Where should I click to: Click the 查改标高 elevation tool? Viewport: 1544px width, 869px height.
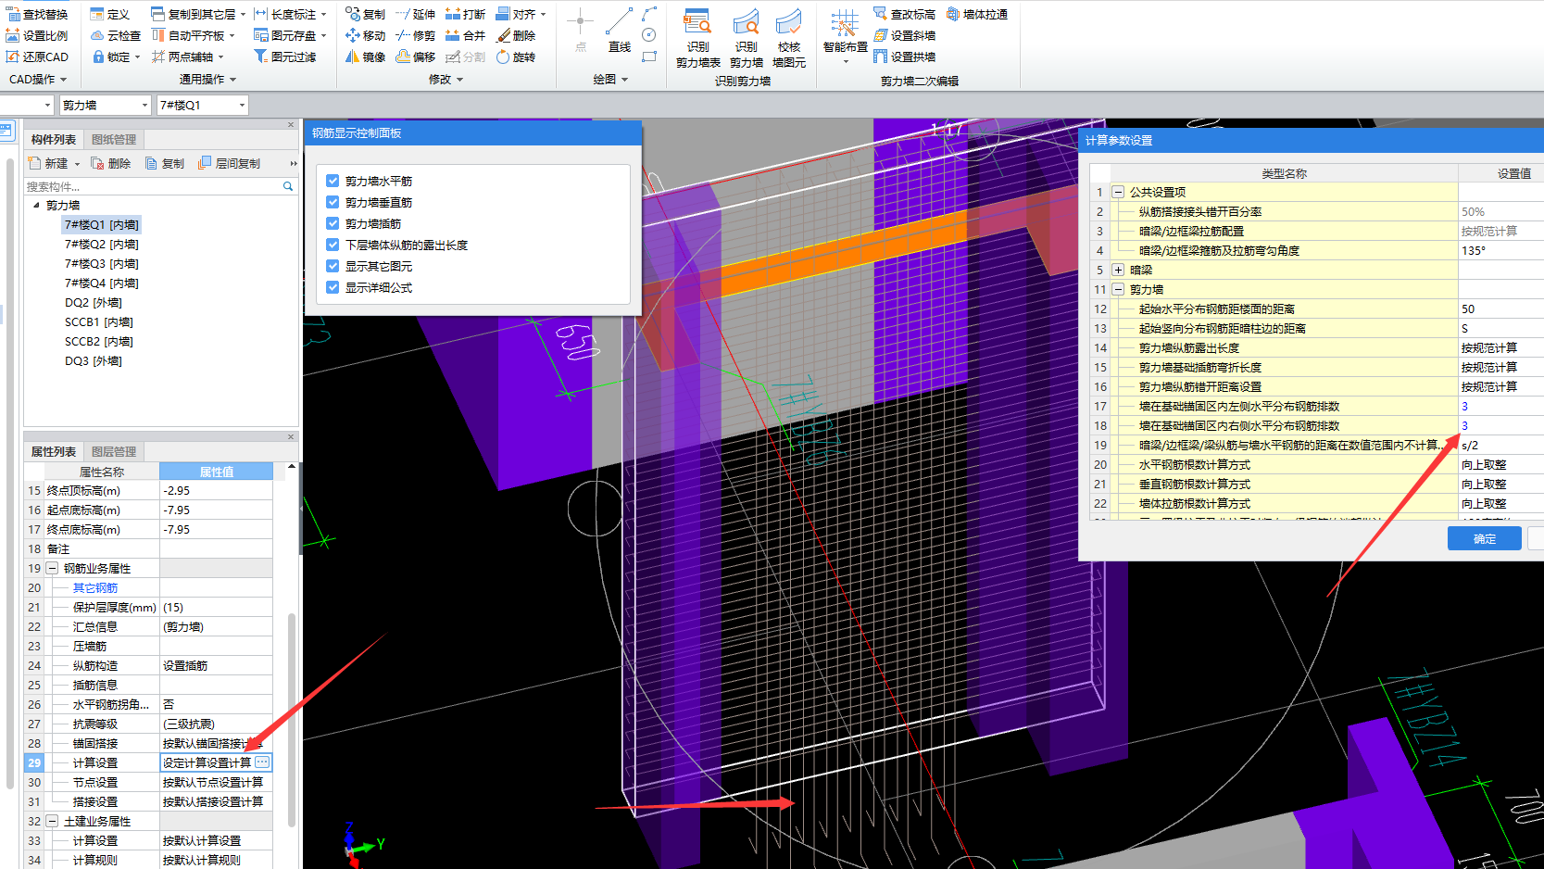pos(905,14)
